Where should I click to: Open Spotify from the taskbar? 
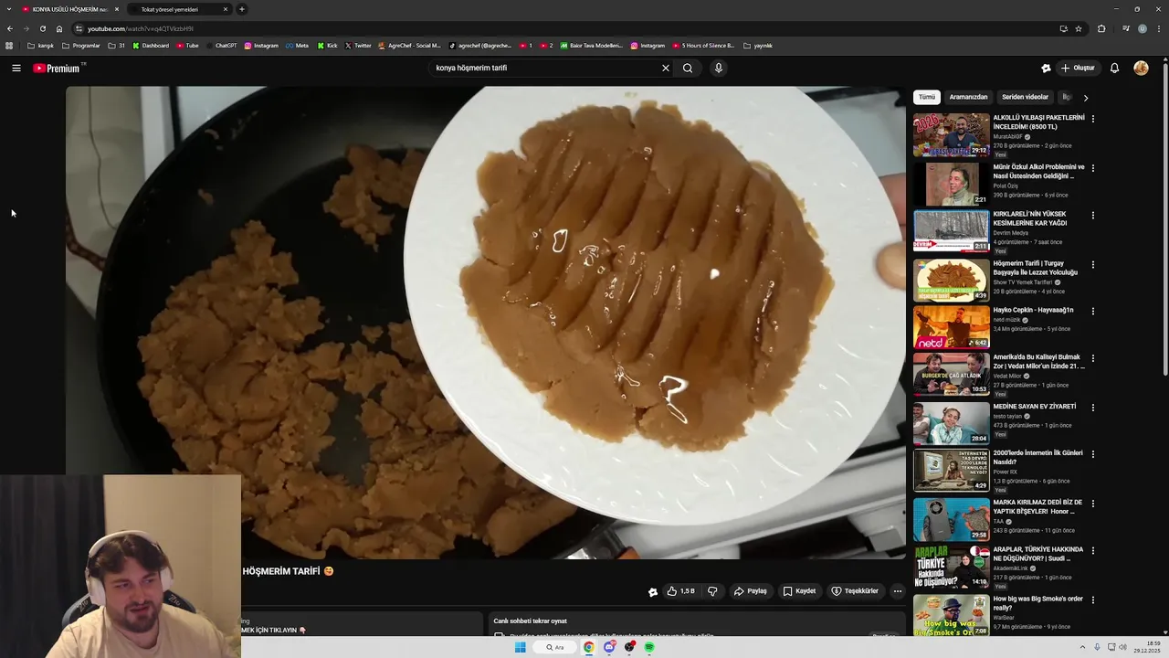point(649,647)
